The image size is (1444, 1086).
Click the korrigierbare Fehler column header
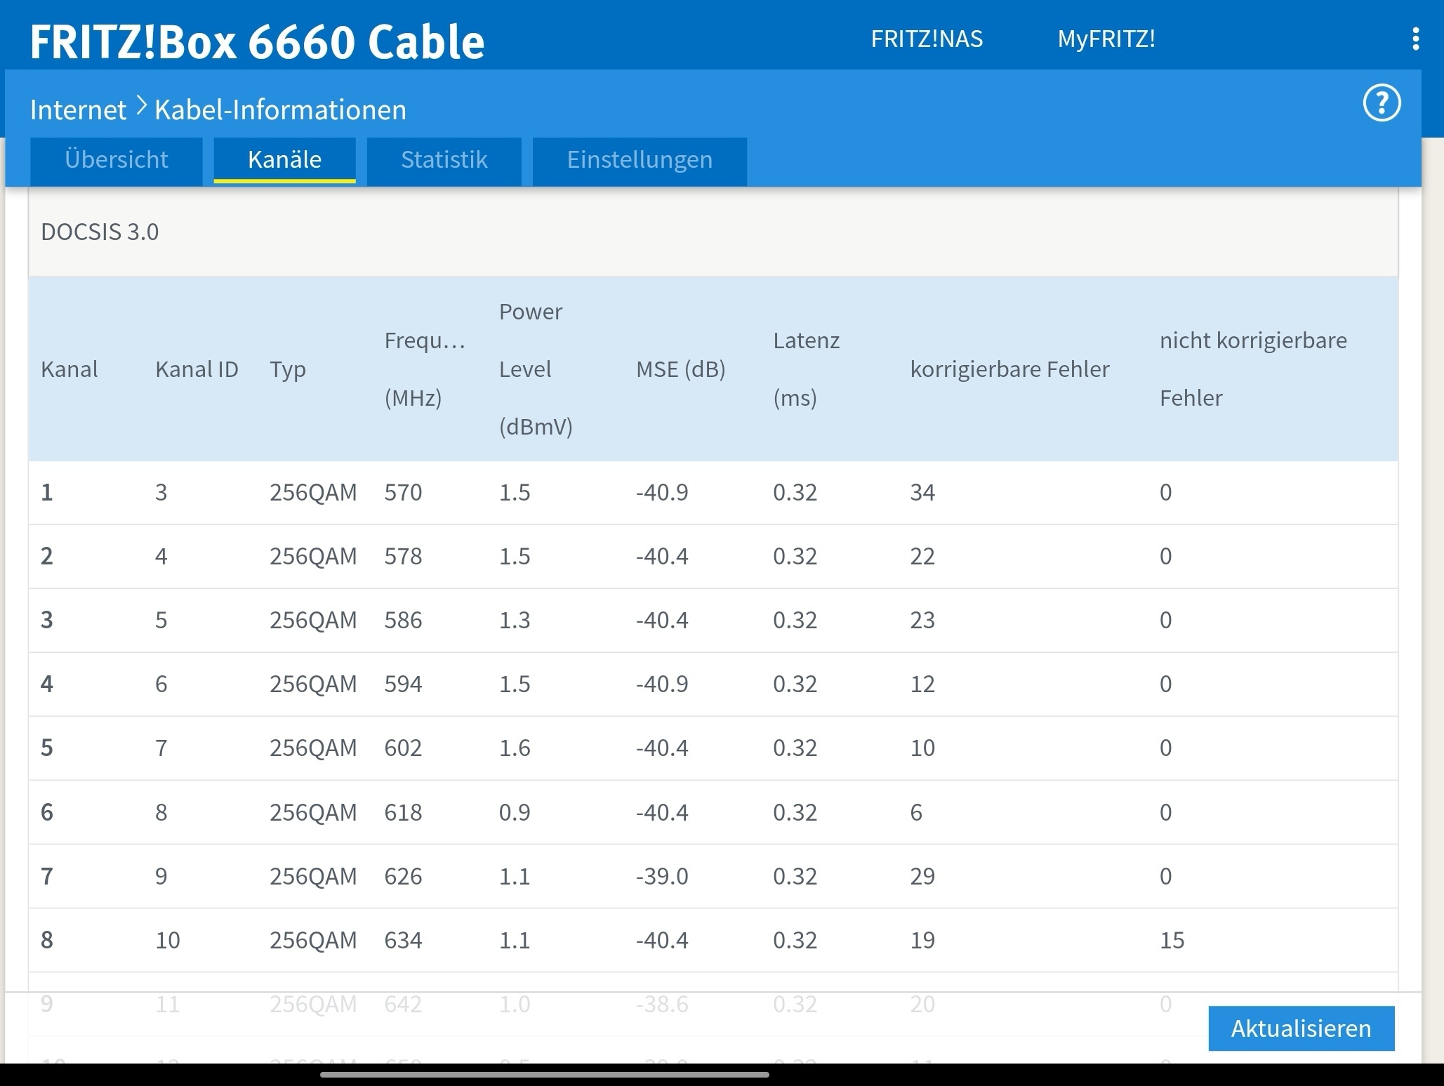tap(1009, 369)
